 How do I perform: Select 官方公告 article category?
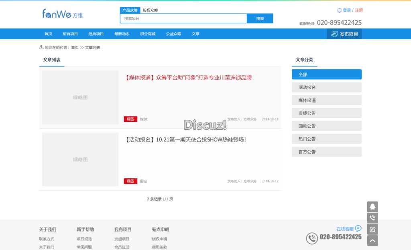[x=327, y=152]
